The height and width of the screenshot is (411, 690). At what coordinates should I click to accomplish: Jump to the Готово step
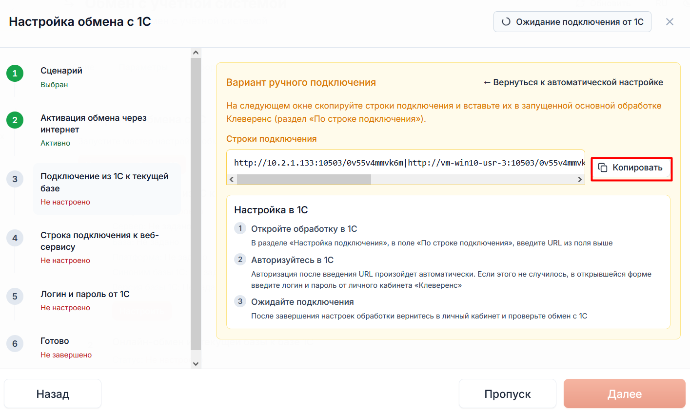[x=55, y=341]
